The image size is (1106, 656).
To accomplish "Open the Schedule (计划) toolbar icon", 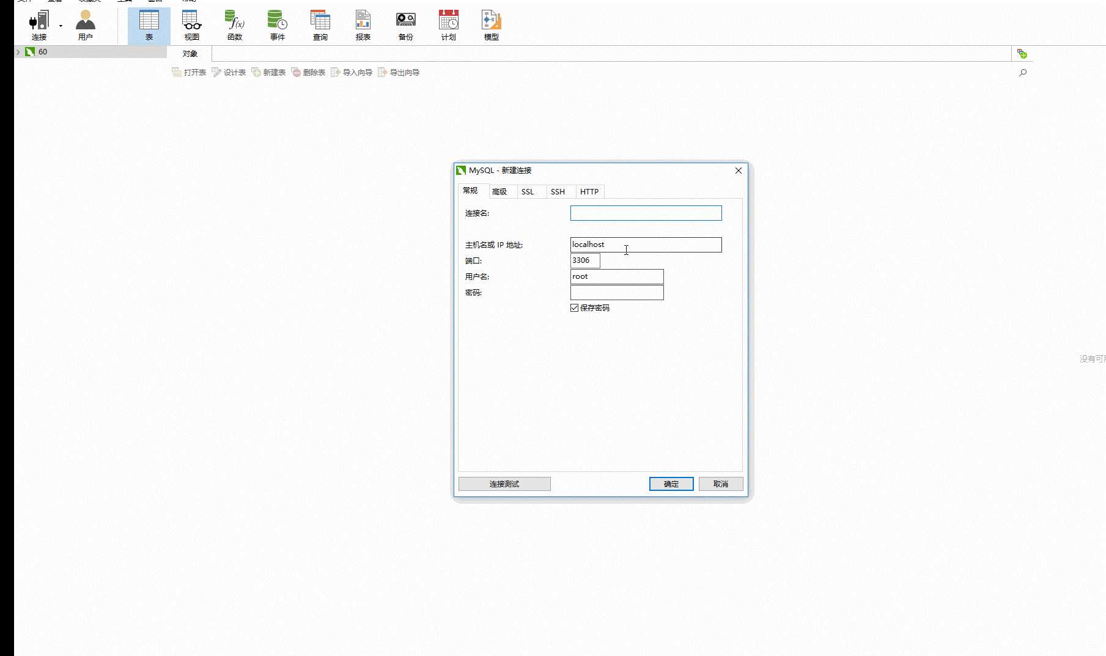I will coord(449,26).
